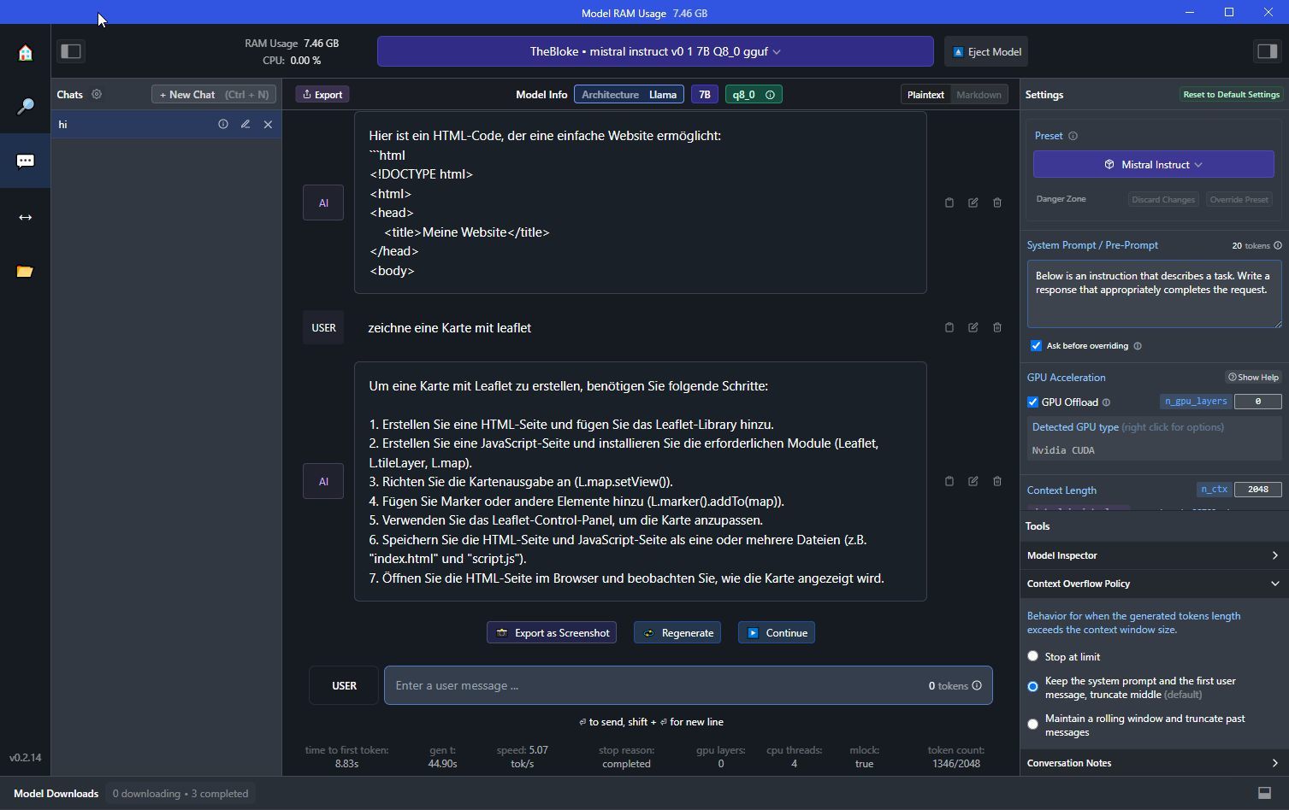Show info for the 'hi' chat
The image size is (1289, 810).
[223, 124]
